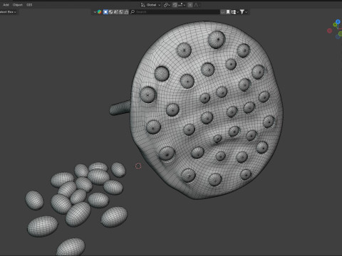
Task: Open the Add menu
Action: pos(6,5)
